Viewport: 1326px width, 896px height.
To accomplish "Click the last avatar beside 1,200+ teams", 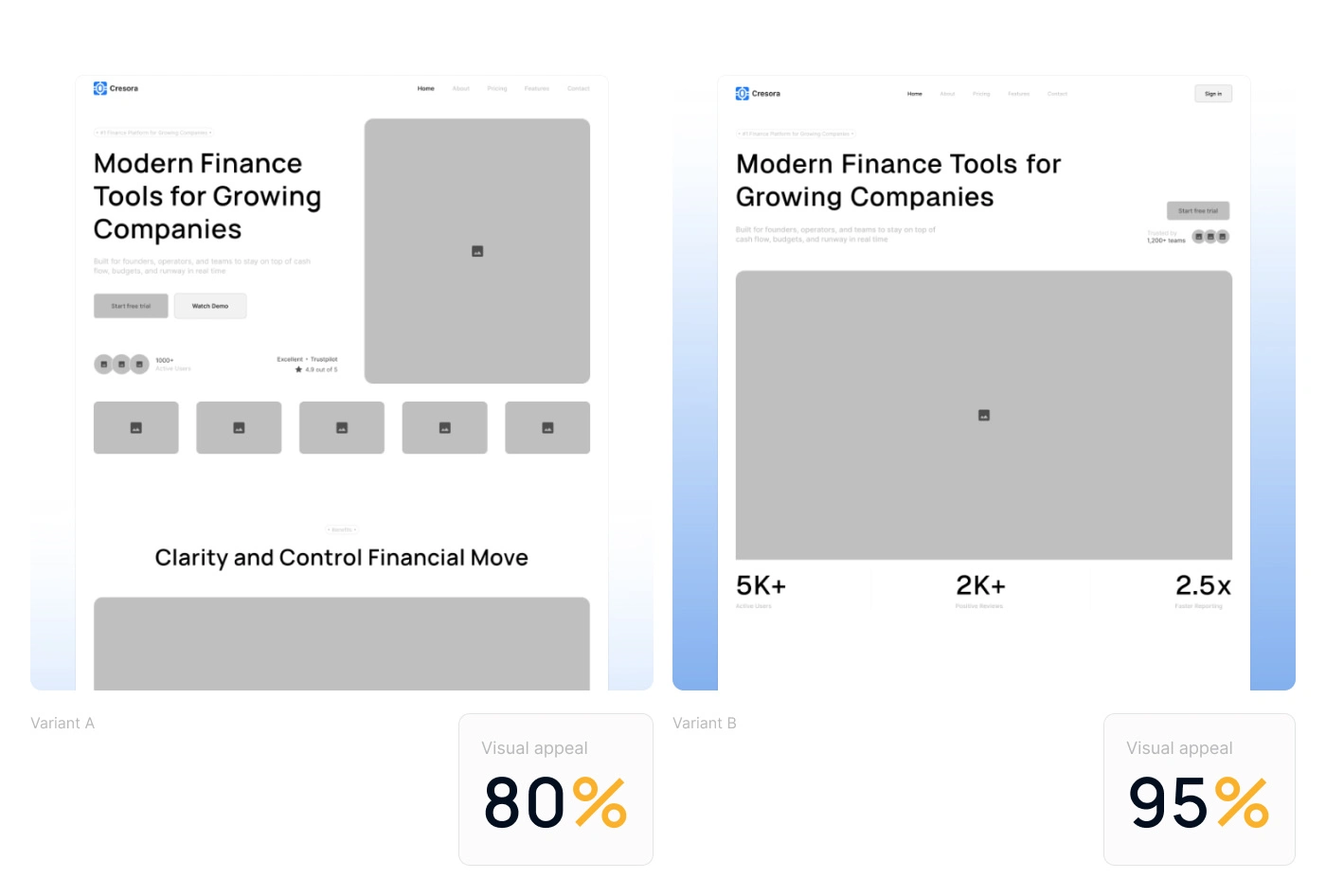I will pos(1223,237).
